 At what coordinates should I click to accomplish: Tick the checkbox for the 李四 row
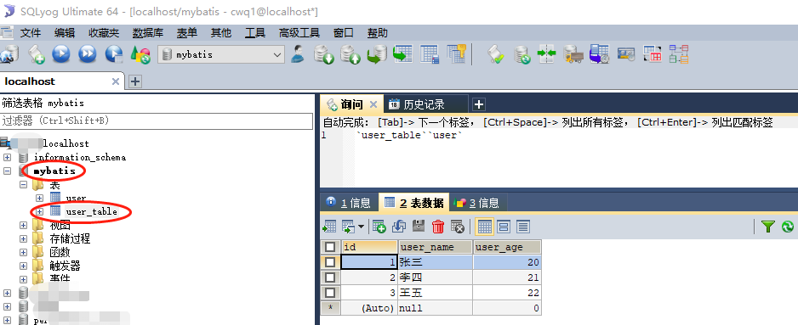[x=330, y=277]
